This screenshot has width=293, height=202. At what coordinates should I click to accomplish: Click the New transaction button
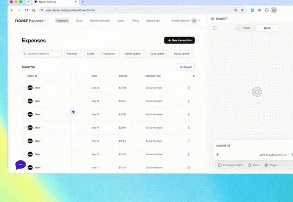coord(180,40)
